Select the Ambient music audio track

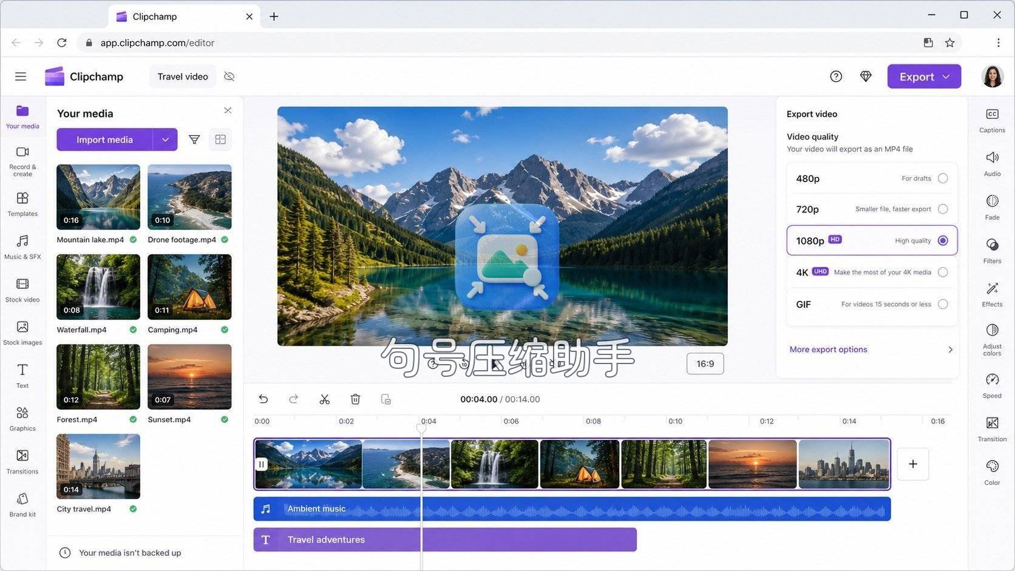tap(572, 509)
